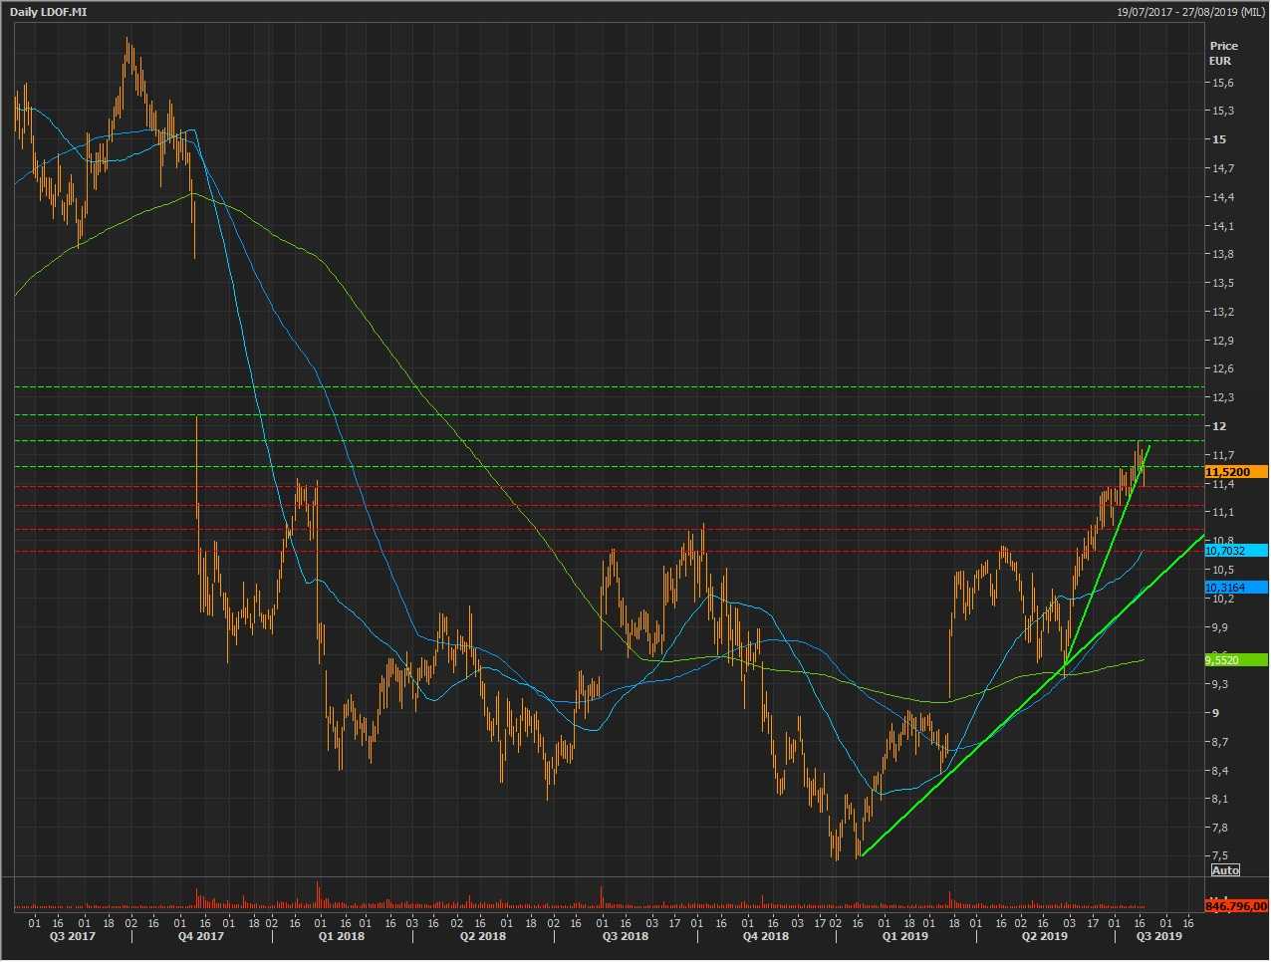
Task: Click the bold 9 price axis label
Action: [1216, 713]
